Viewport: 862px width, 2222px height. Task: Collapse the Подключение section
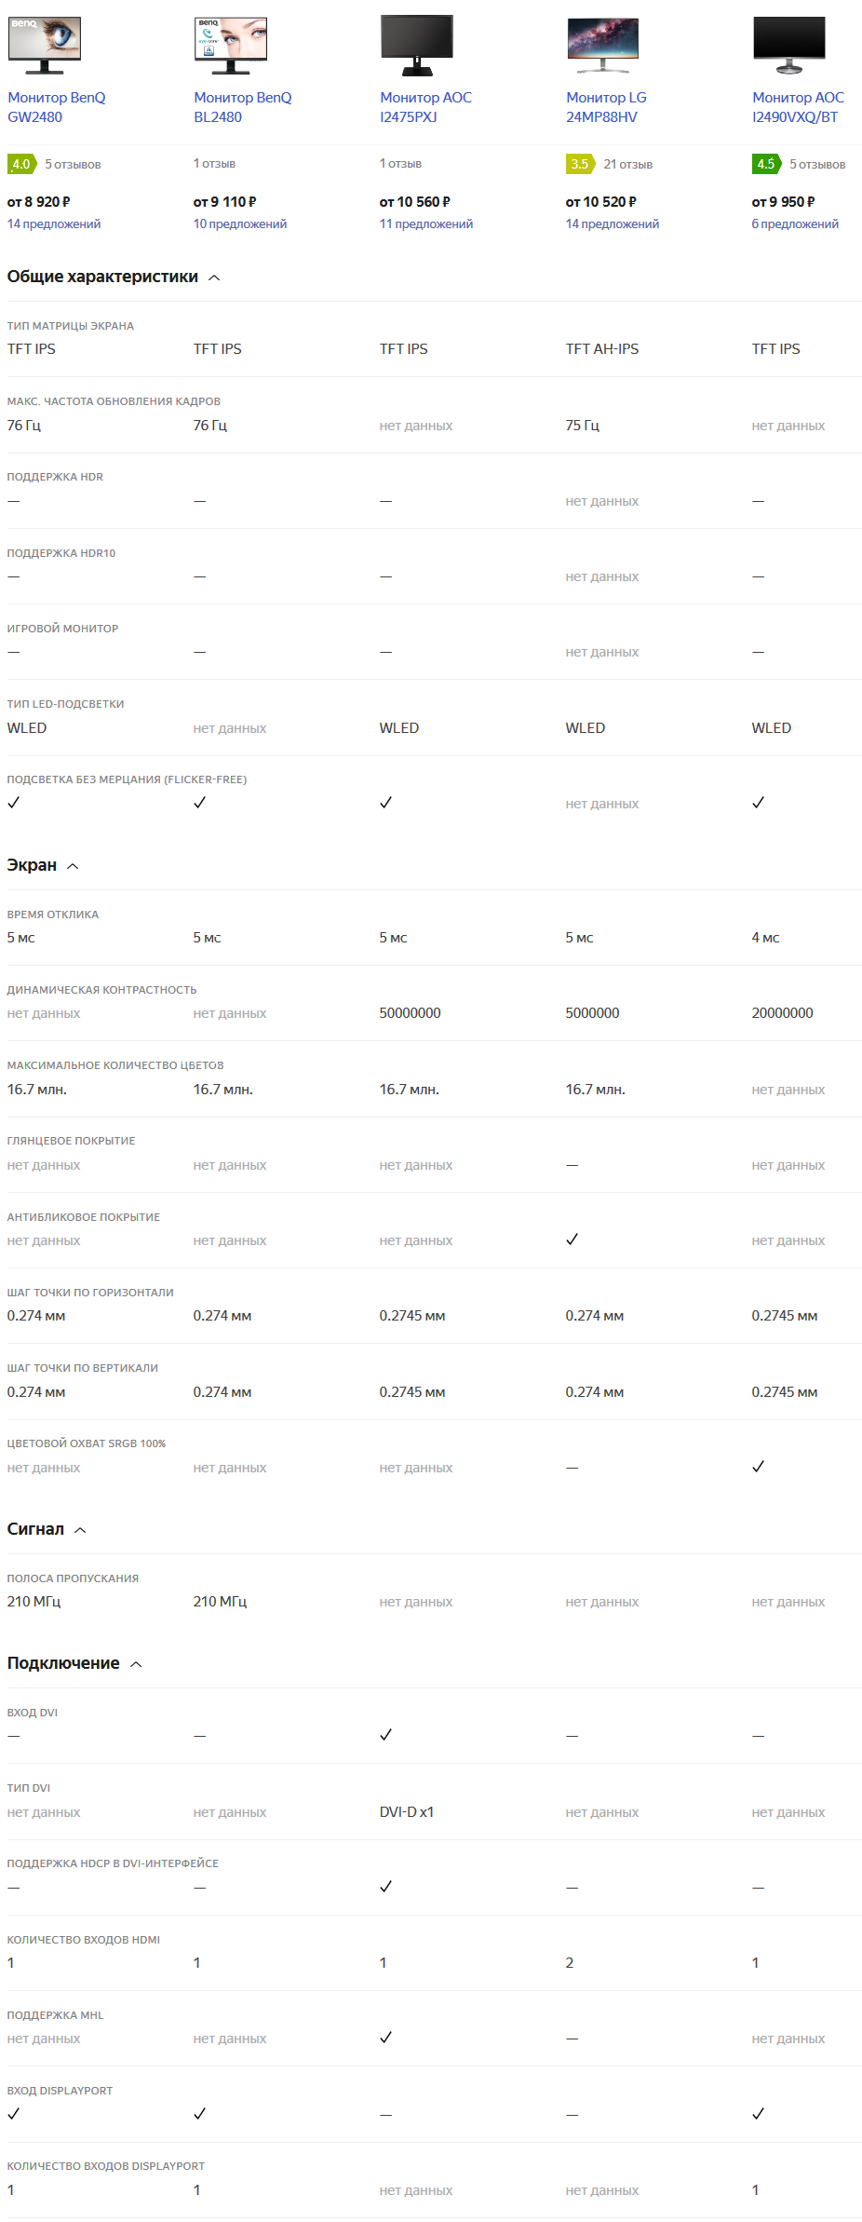click(x=136, y=1664)
